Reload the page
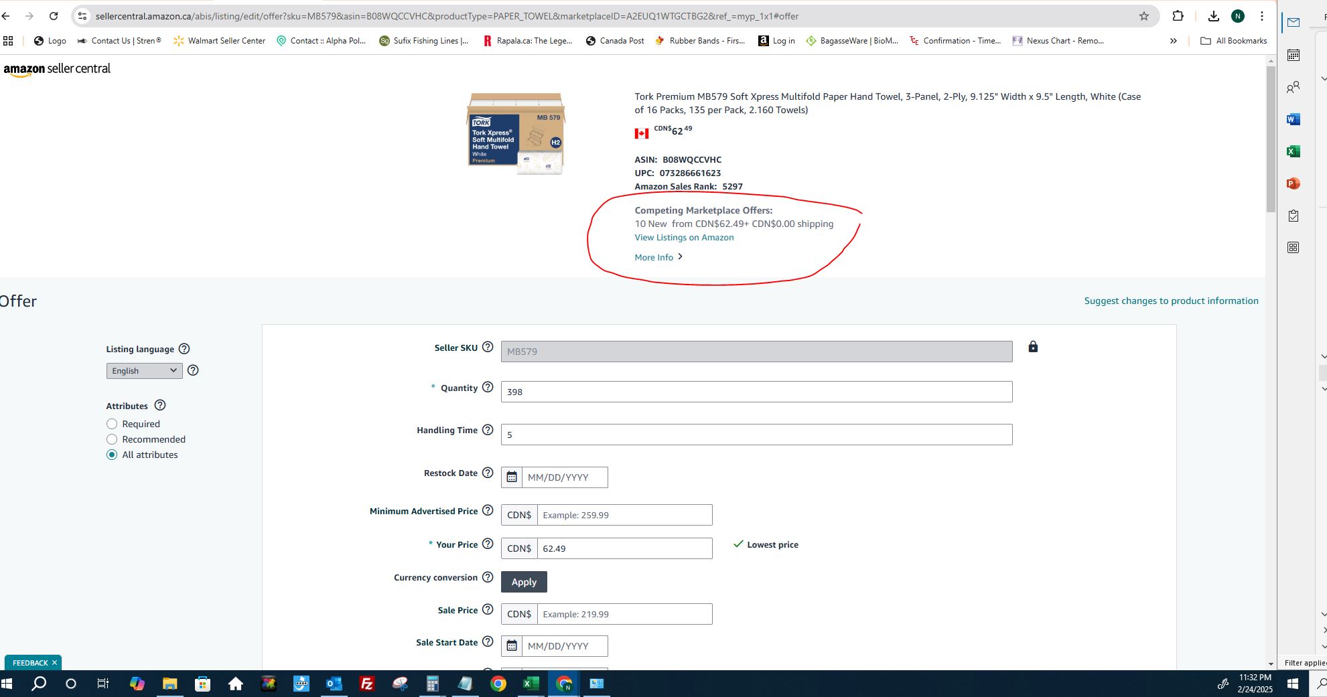This screenshot has width=1327, height=697. pos(54,16)
